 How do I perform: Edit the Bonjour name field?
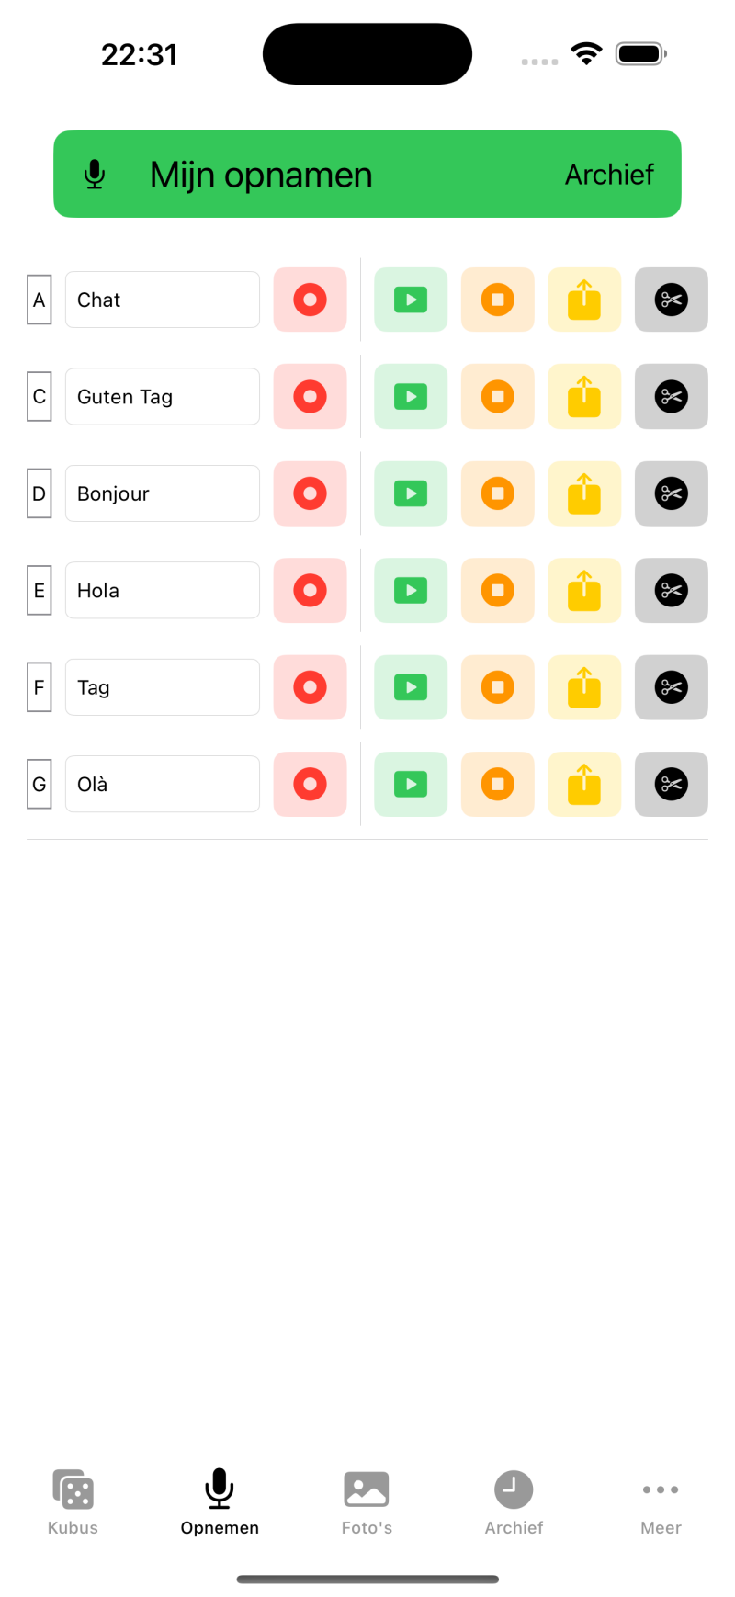pos(163,493)
